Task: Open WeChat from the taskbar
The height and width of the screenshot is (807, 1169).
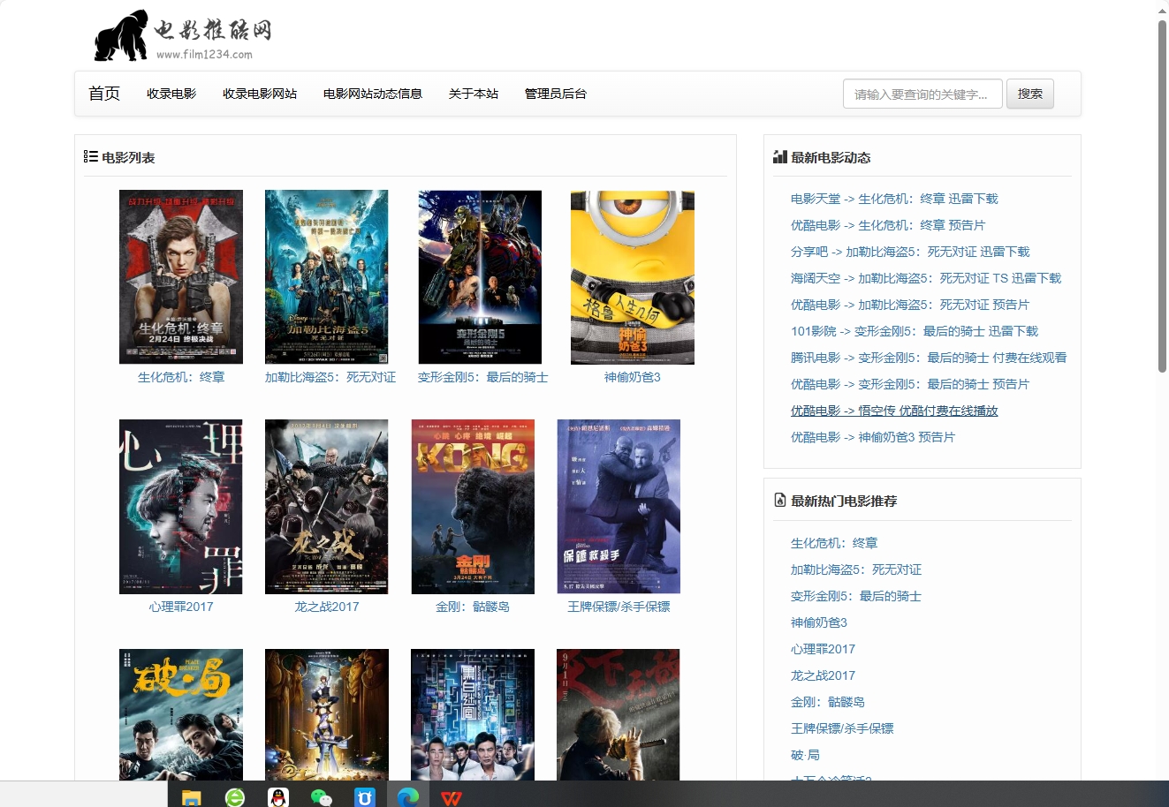Action: (x=321, y=797)
